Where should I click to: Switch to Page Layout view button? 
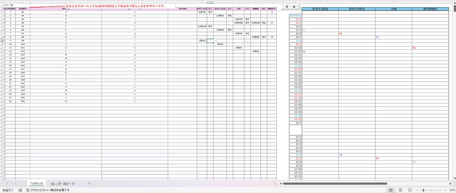click(400, 190)
